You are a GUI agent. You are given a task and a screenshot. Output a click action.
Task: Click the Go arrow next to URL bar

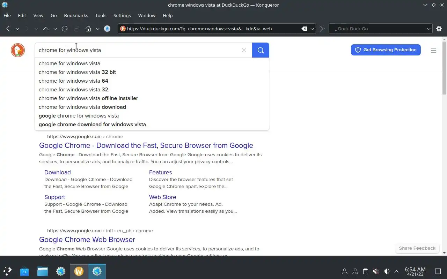point(322,29)
